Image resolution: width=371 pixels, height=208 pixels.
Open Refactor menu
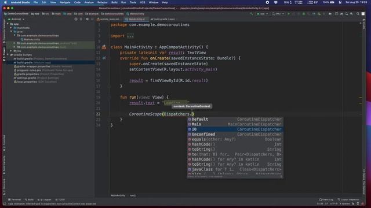point(103,2)
